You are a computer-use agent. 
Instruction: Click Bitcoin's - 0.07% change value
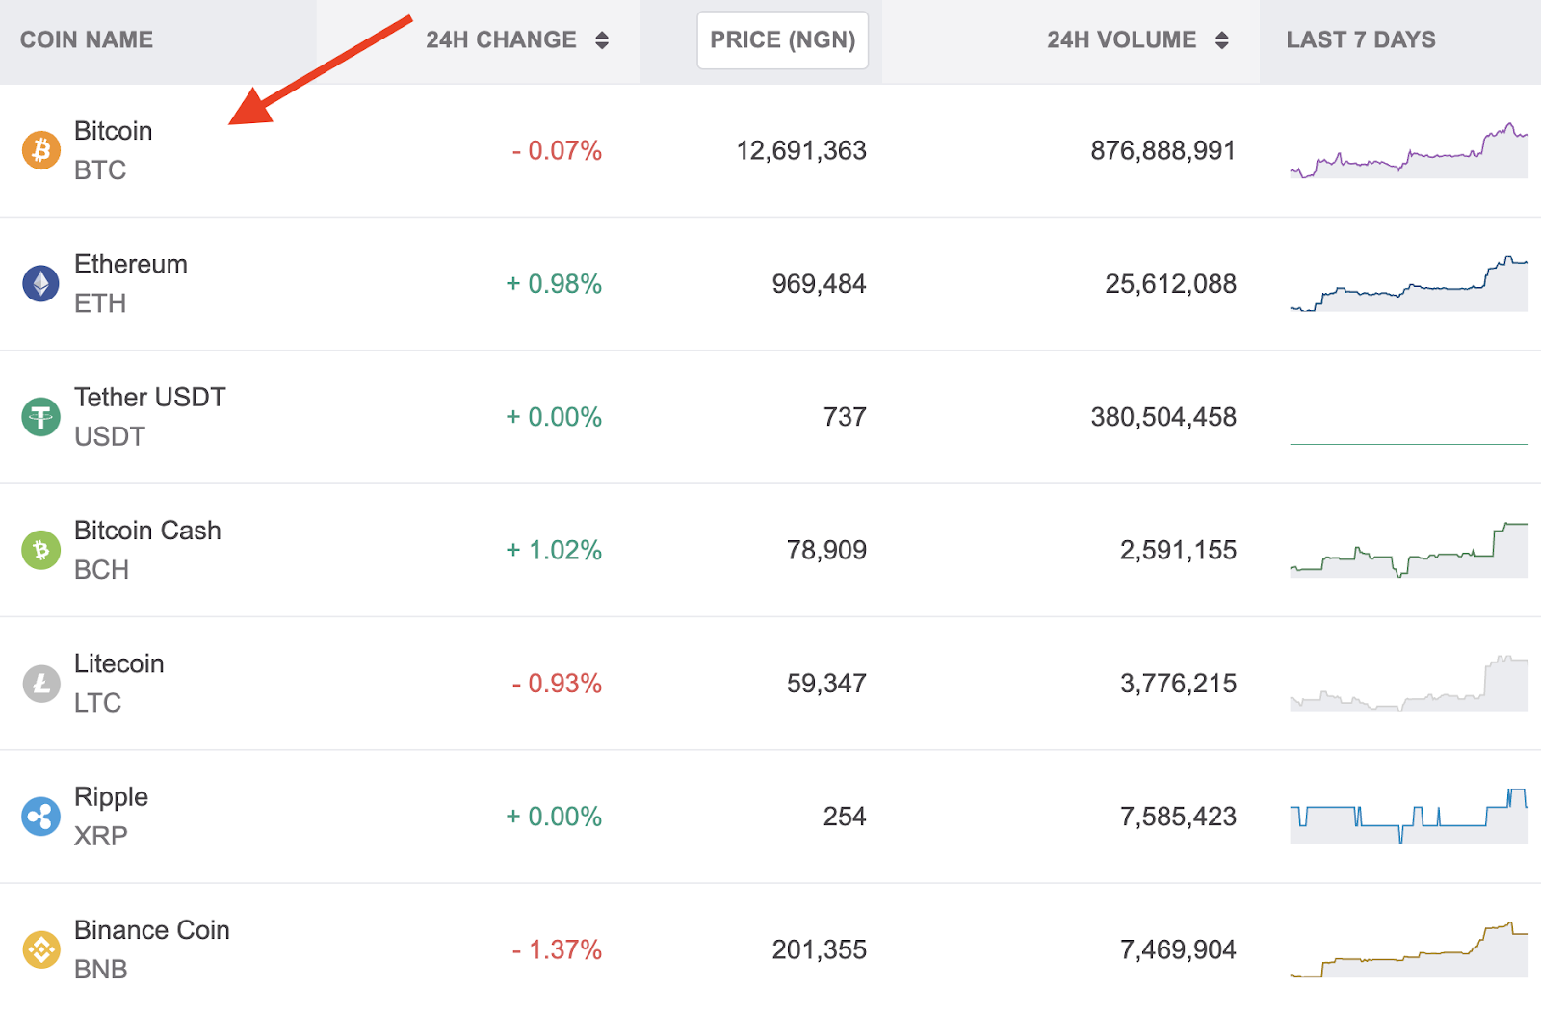point(557,151)
